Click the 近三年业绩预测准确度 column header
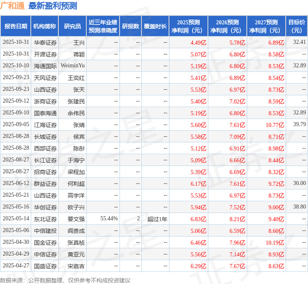This screenshot has width=308, height=284. [103, 26]
